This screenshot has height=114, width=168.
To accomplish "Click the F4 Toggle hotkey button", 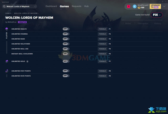I will (105, 44).
